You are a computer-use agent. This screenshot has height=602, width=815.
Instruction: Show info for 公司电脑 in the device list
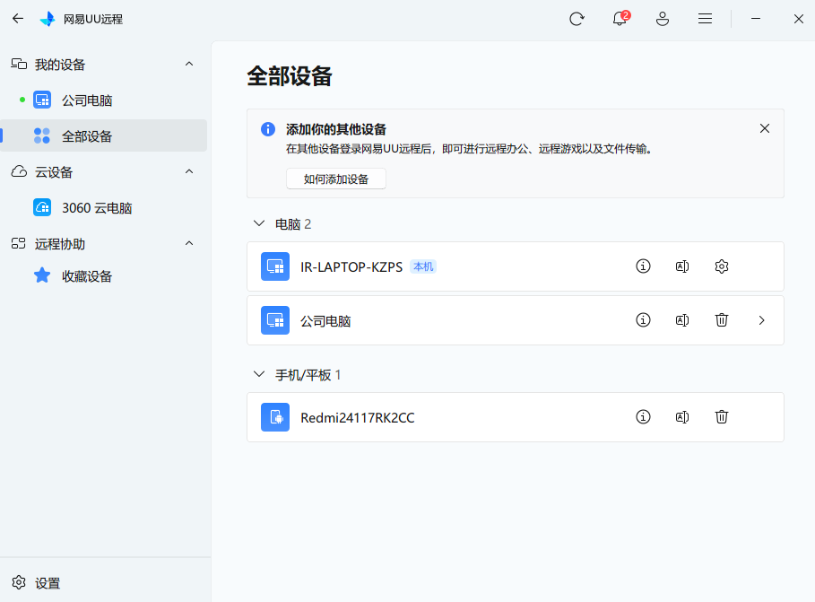click(643, 320)
